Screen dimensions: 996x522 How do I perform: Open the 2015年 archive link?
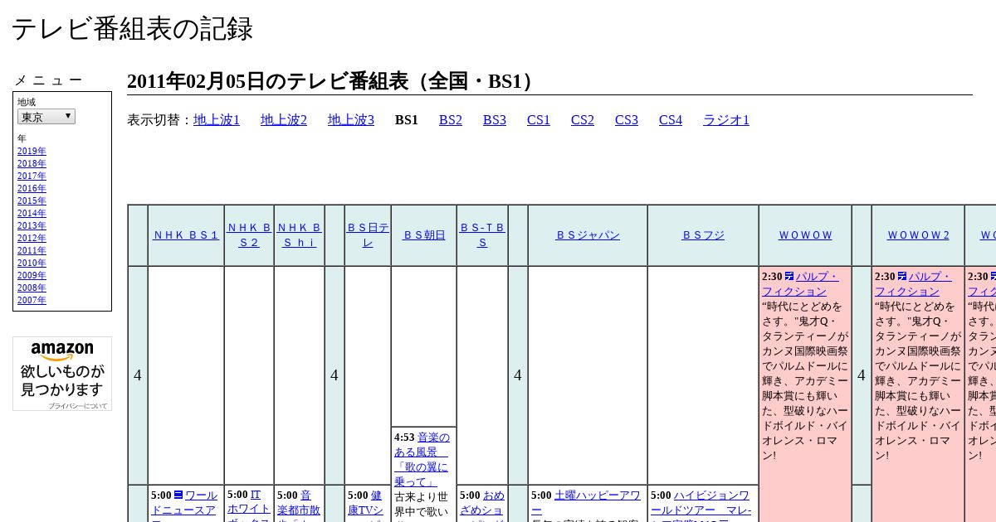coord(32,201)
